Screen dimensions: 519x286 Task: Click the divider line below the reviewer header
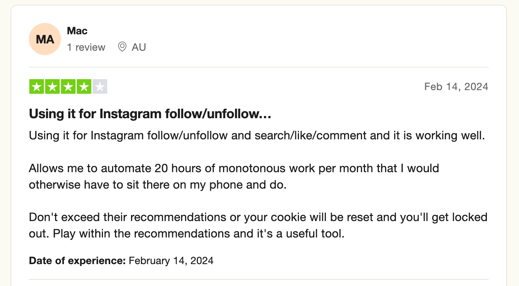[x=258, y=67]
